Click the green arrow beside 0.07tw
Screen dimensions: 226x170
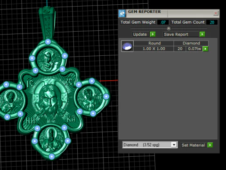pos(205,49)
